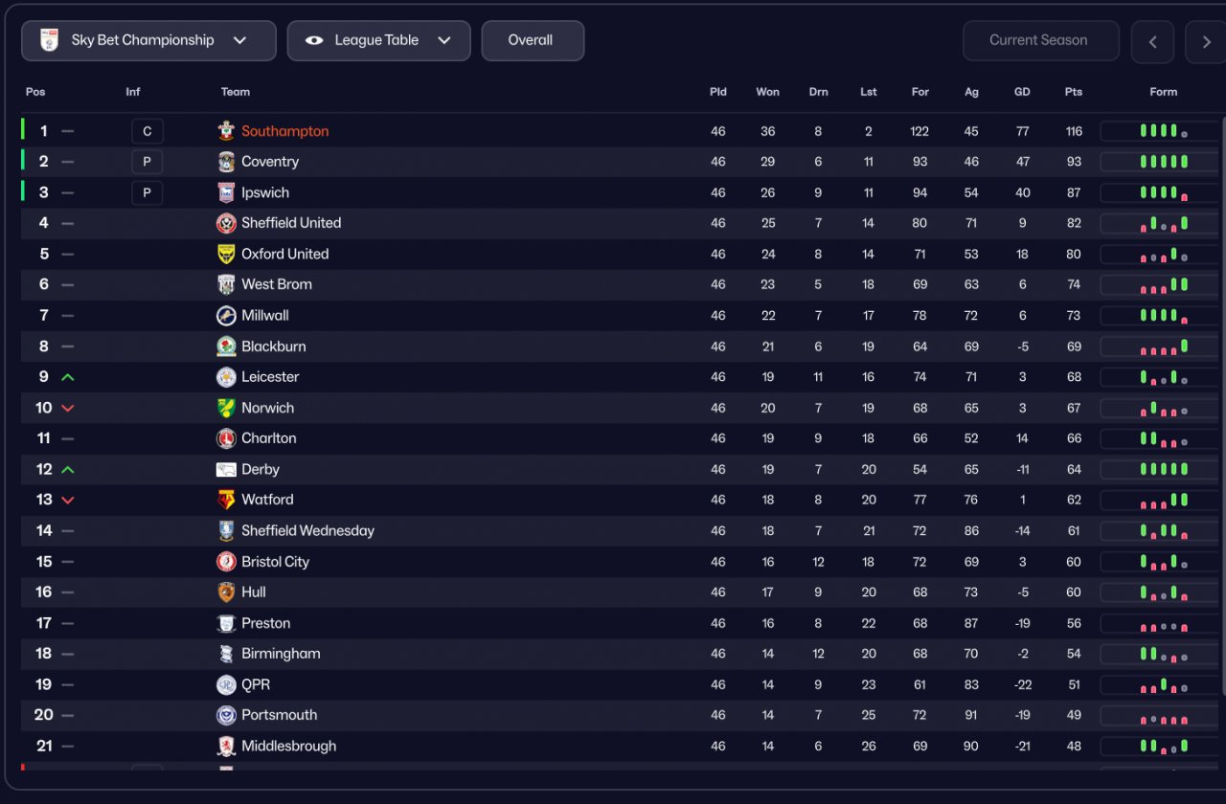This screenshot has height=804, width=1226.
Task: Open the Sky Bet Championship competition dropdown
Action: [x=148, y=40]
